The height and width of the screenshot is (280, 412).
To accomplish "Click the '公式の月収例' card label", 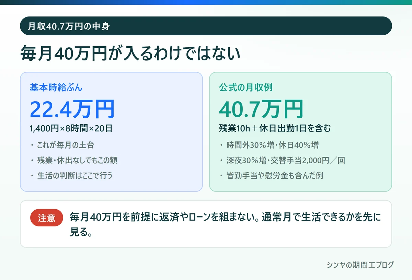I will [x=245, y=87].
